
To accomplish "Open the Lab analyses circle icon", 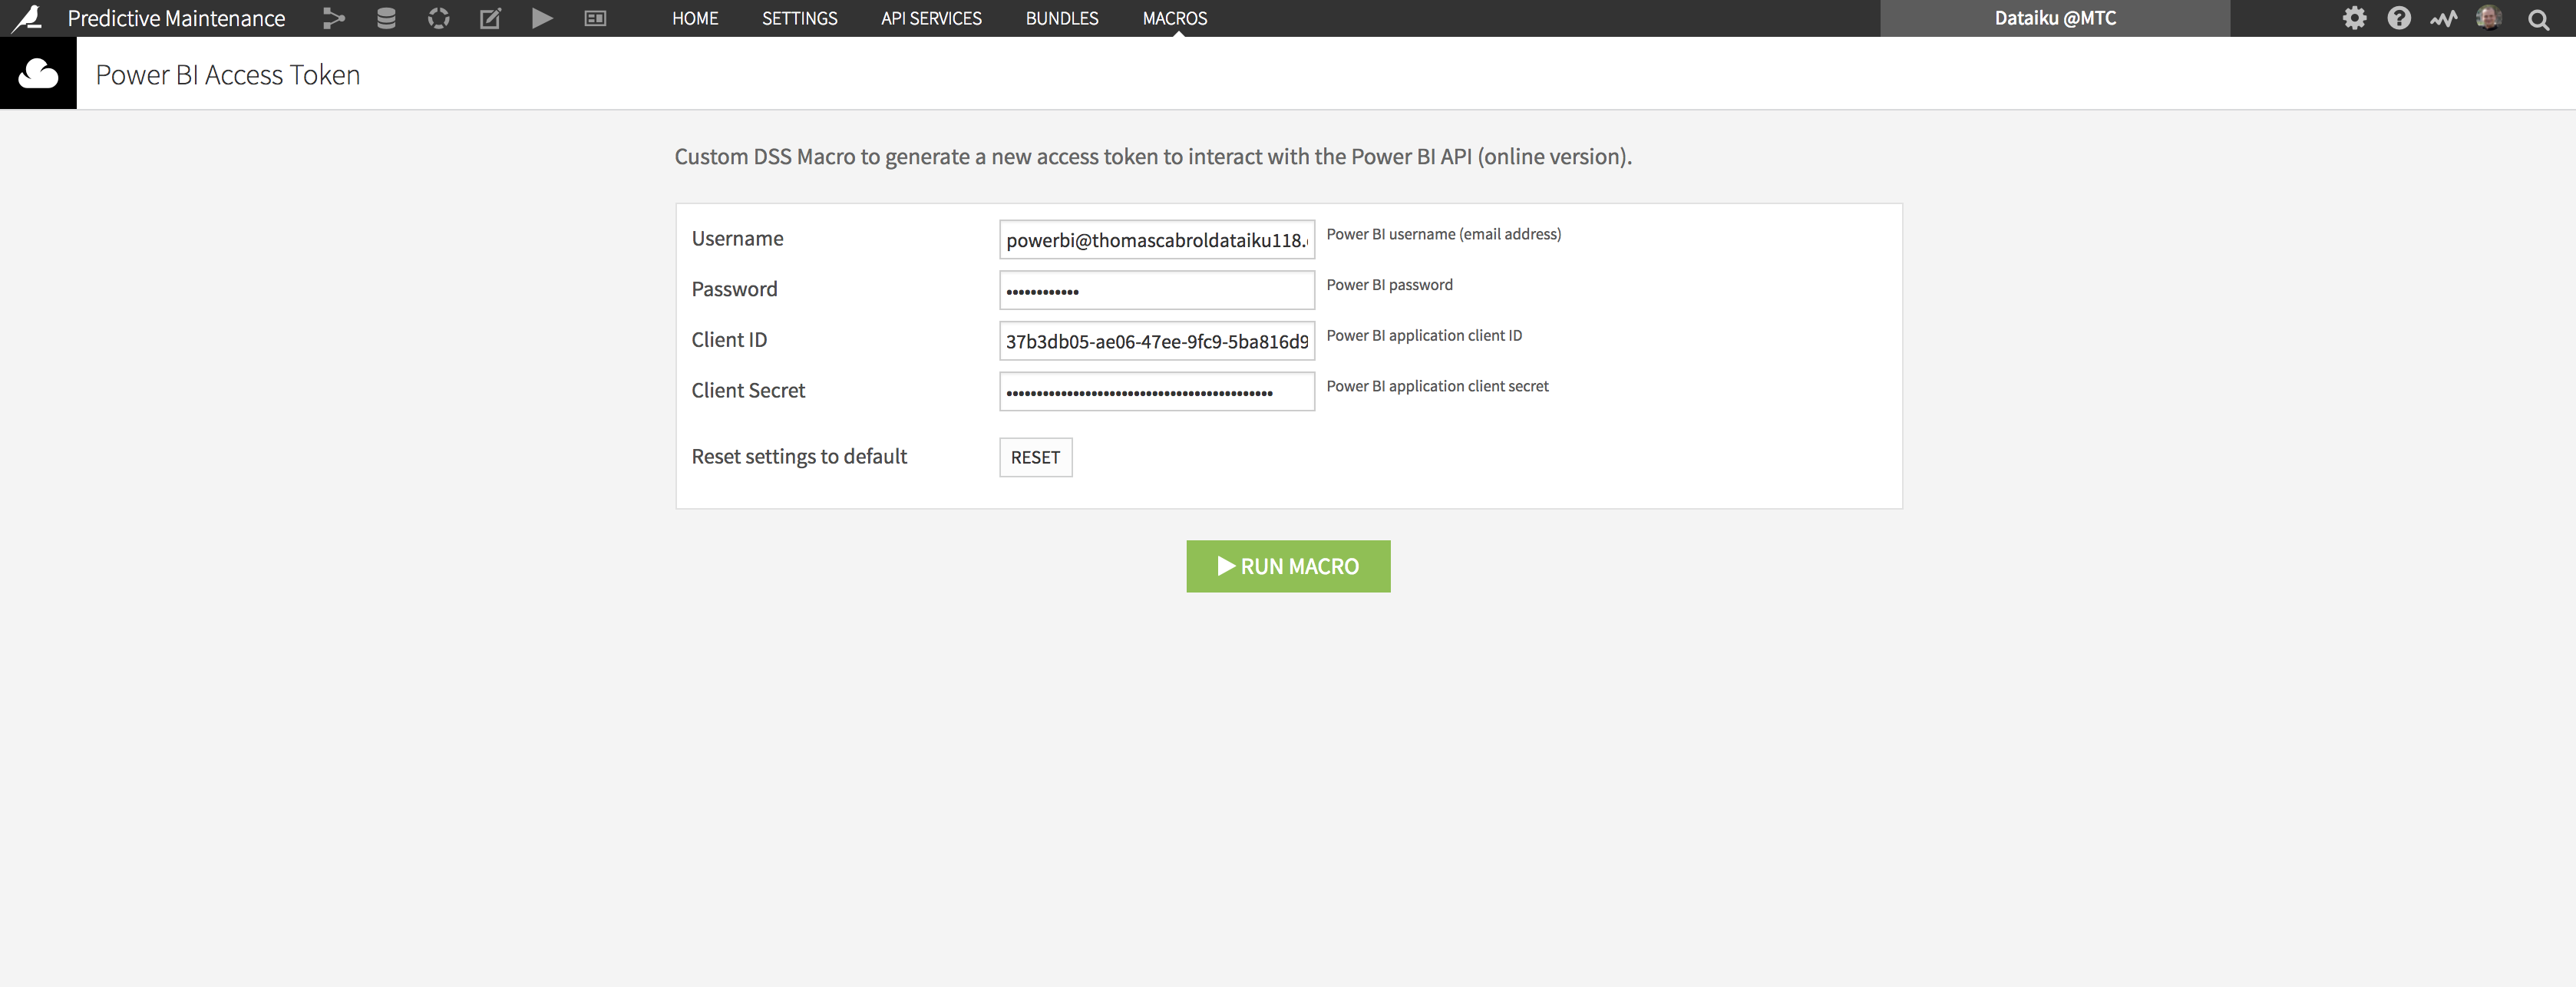I will 438,18.
